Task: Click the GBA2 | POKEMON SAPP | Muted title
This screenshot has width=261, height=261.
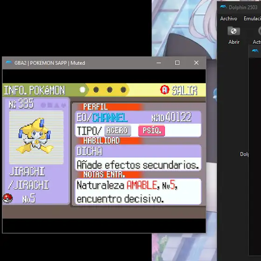Action: [x=49, y=63]
